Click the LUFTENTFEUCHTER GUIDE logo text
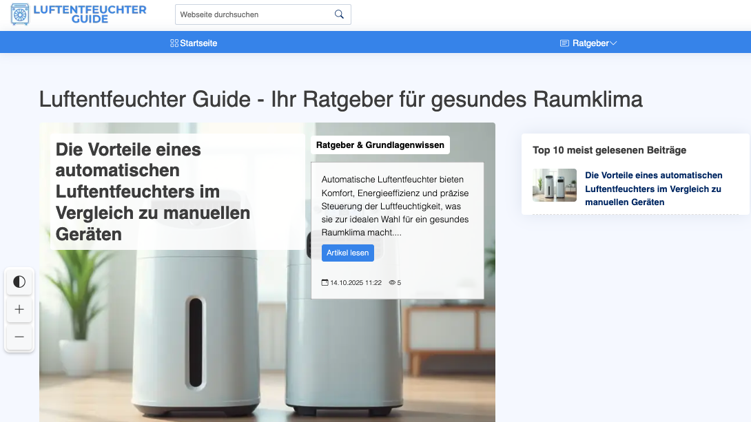751x422 pixels. pyautogui.click(x=90, y=14)
